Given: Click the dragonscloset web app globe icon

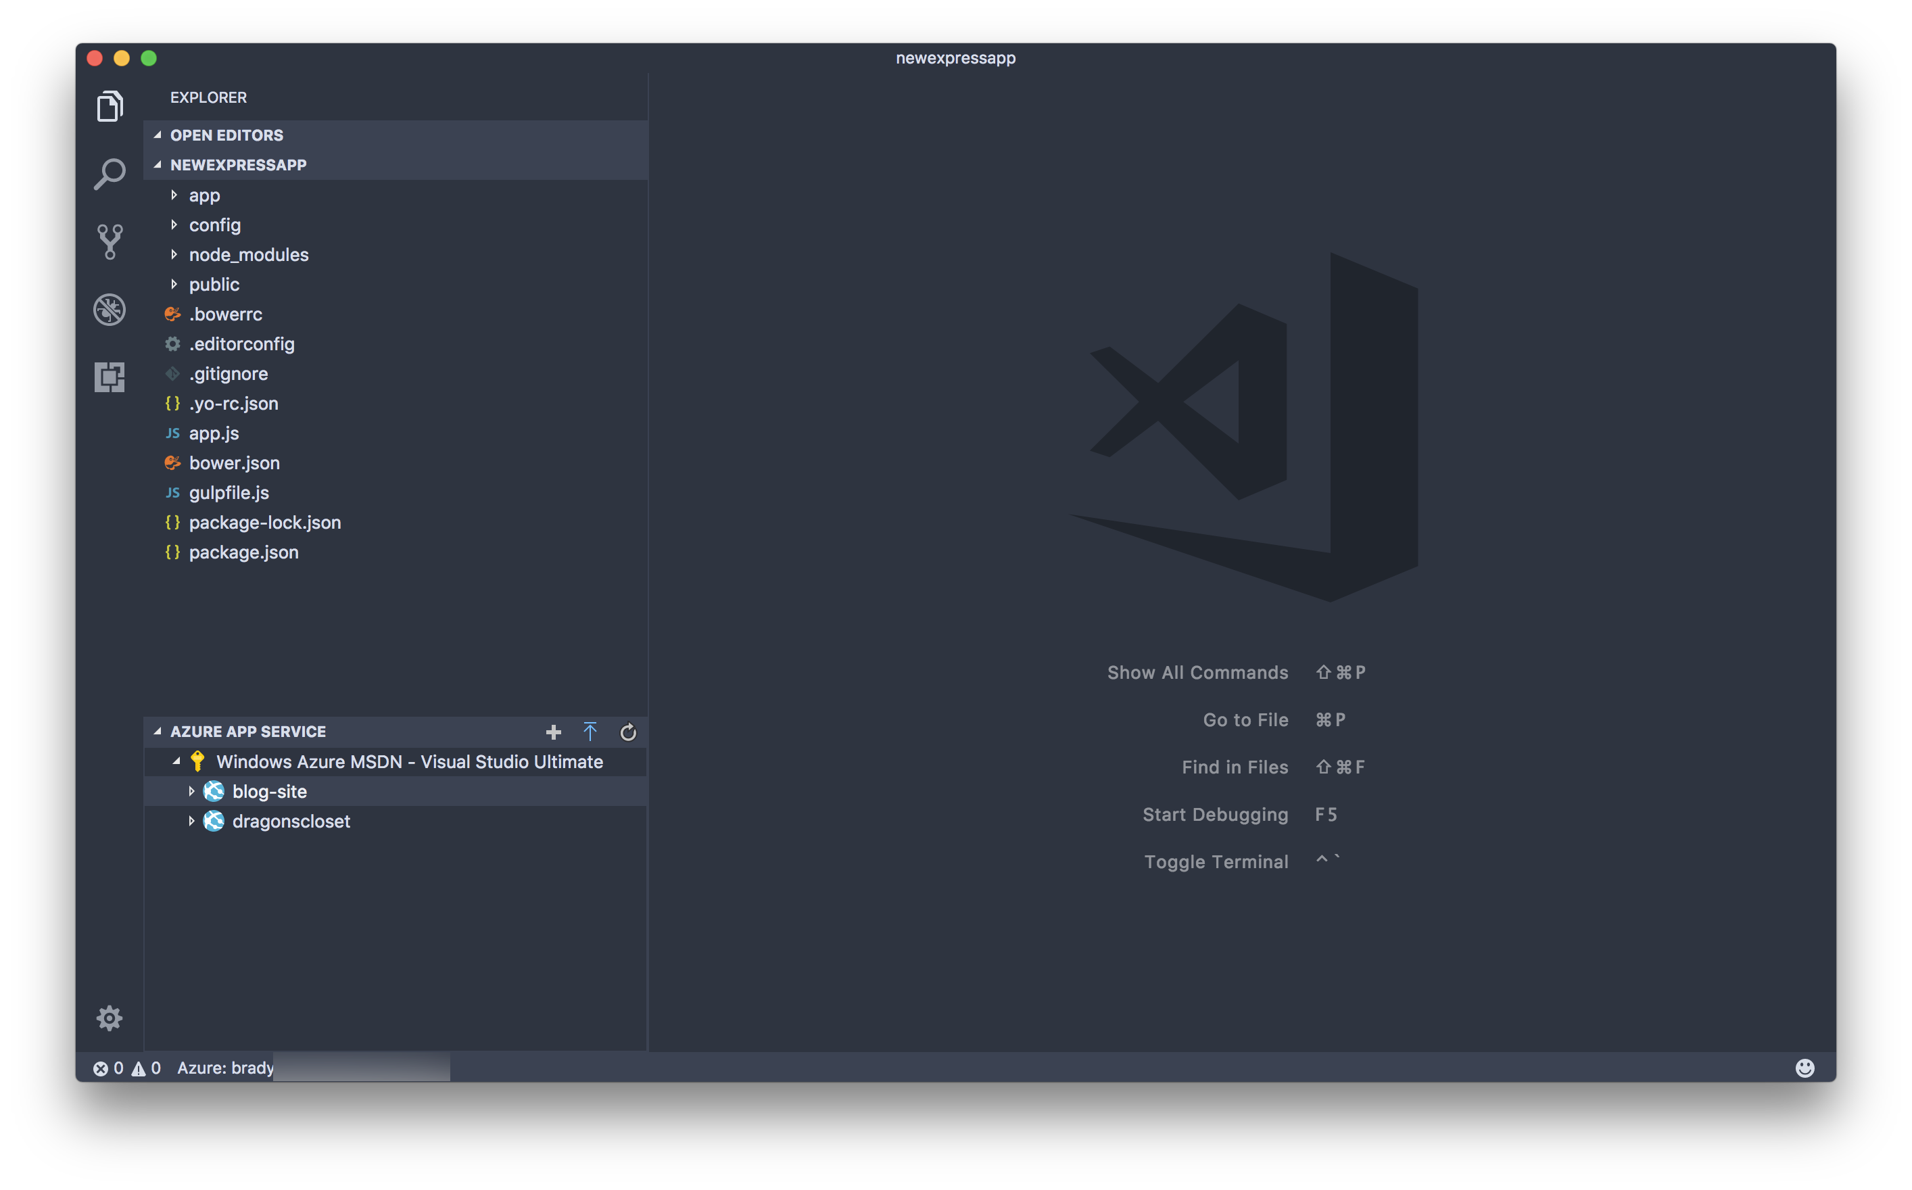Looking at the screenshot, I should pos(214,821).
